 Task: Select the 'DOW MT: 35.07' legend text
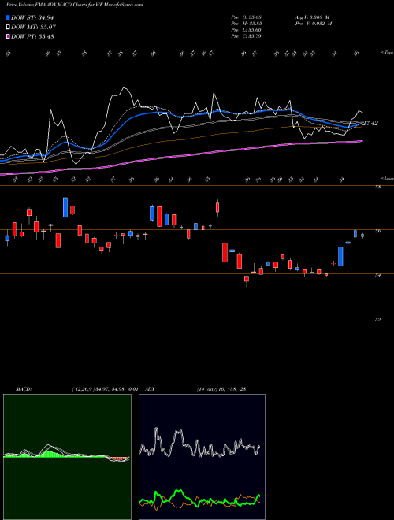(x=33, y=27)
